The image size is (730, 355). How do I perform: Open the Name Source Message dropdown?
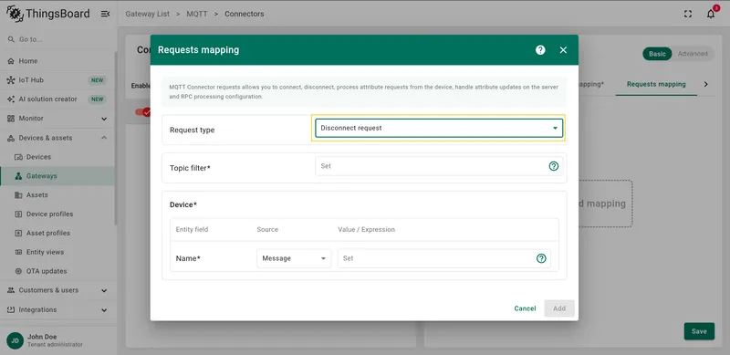[x=294, y=258]
